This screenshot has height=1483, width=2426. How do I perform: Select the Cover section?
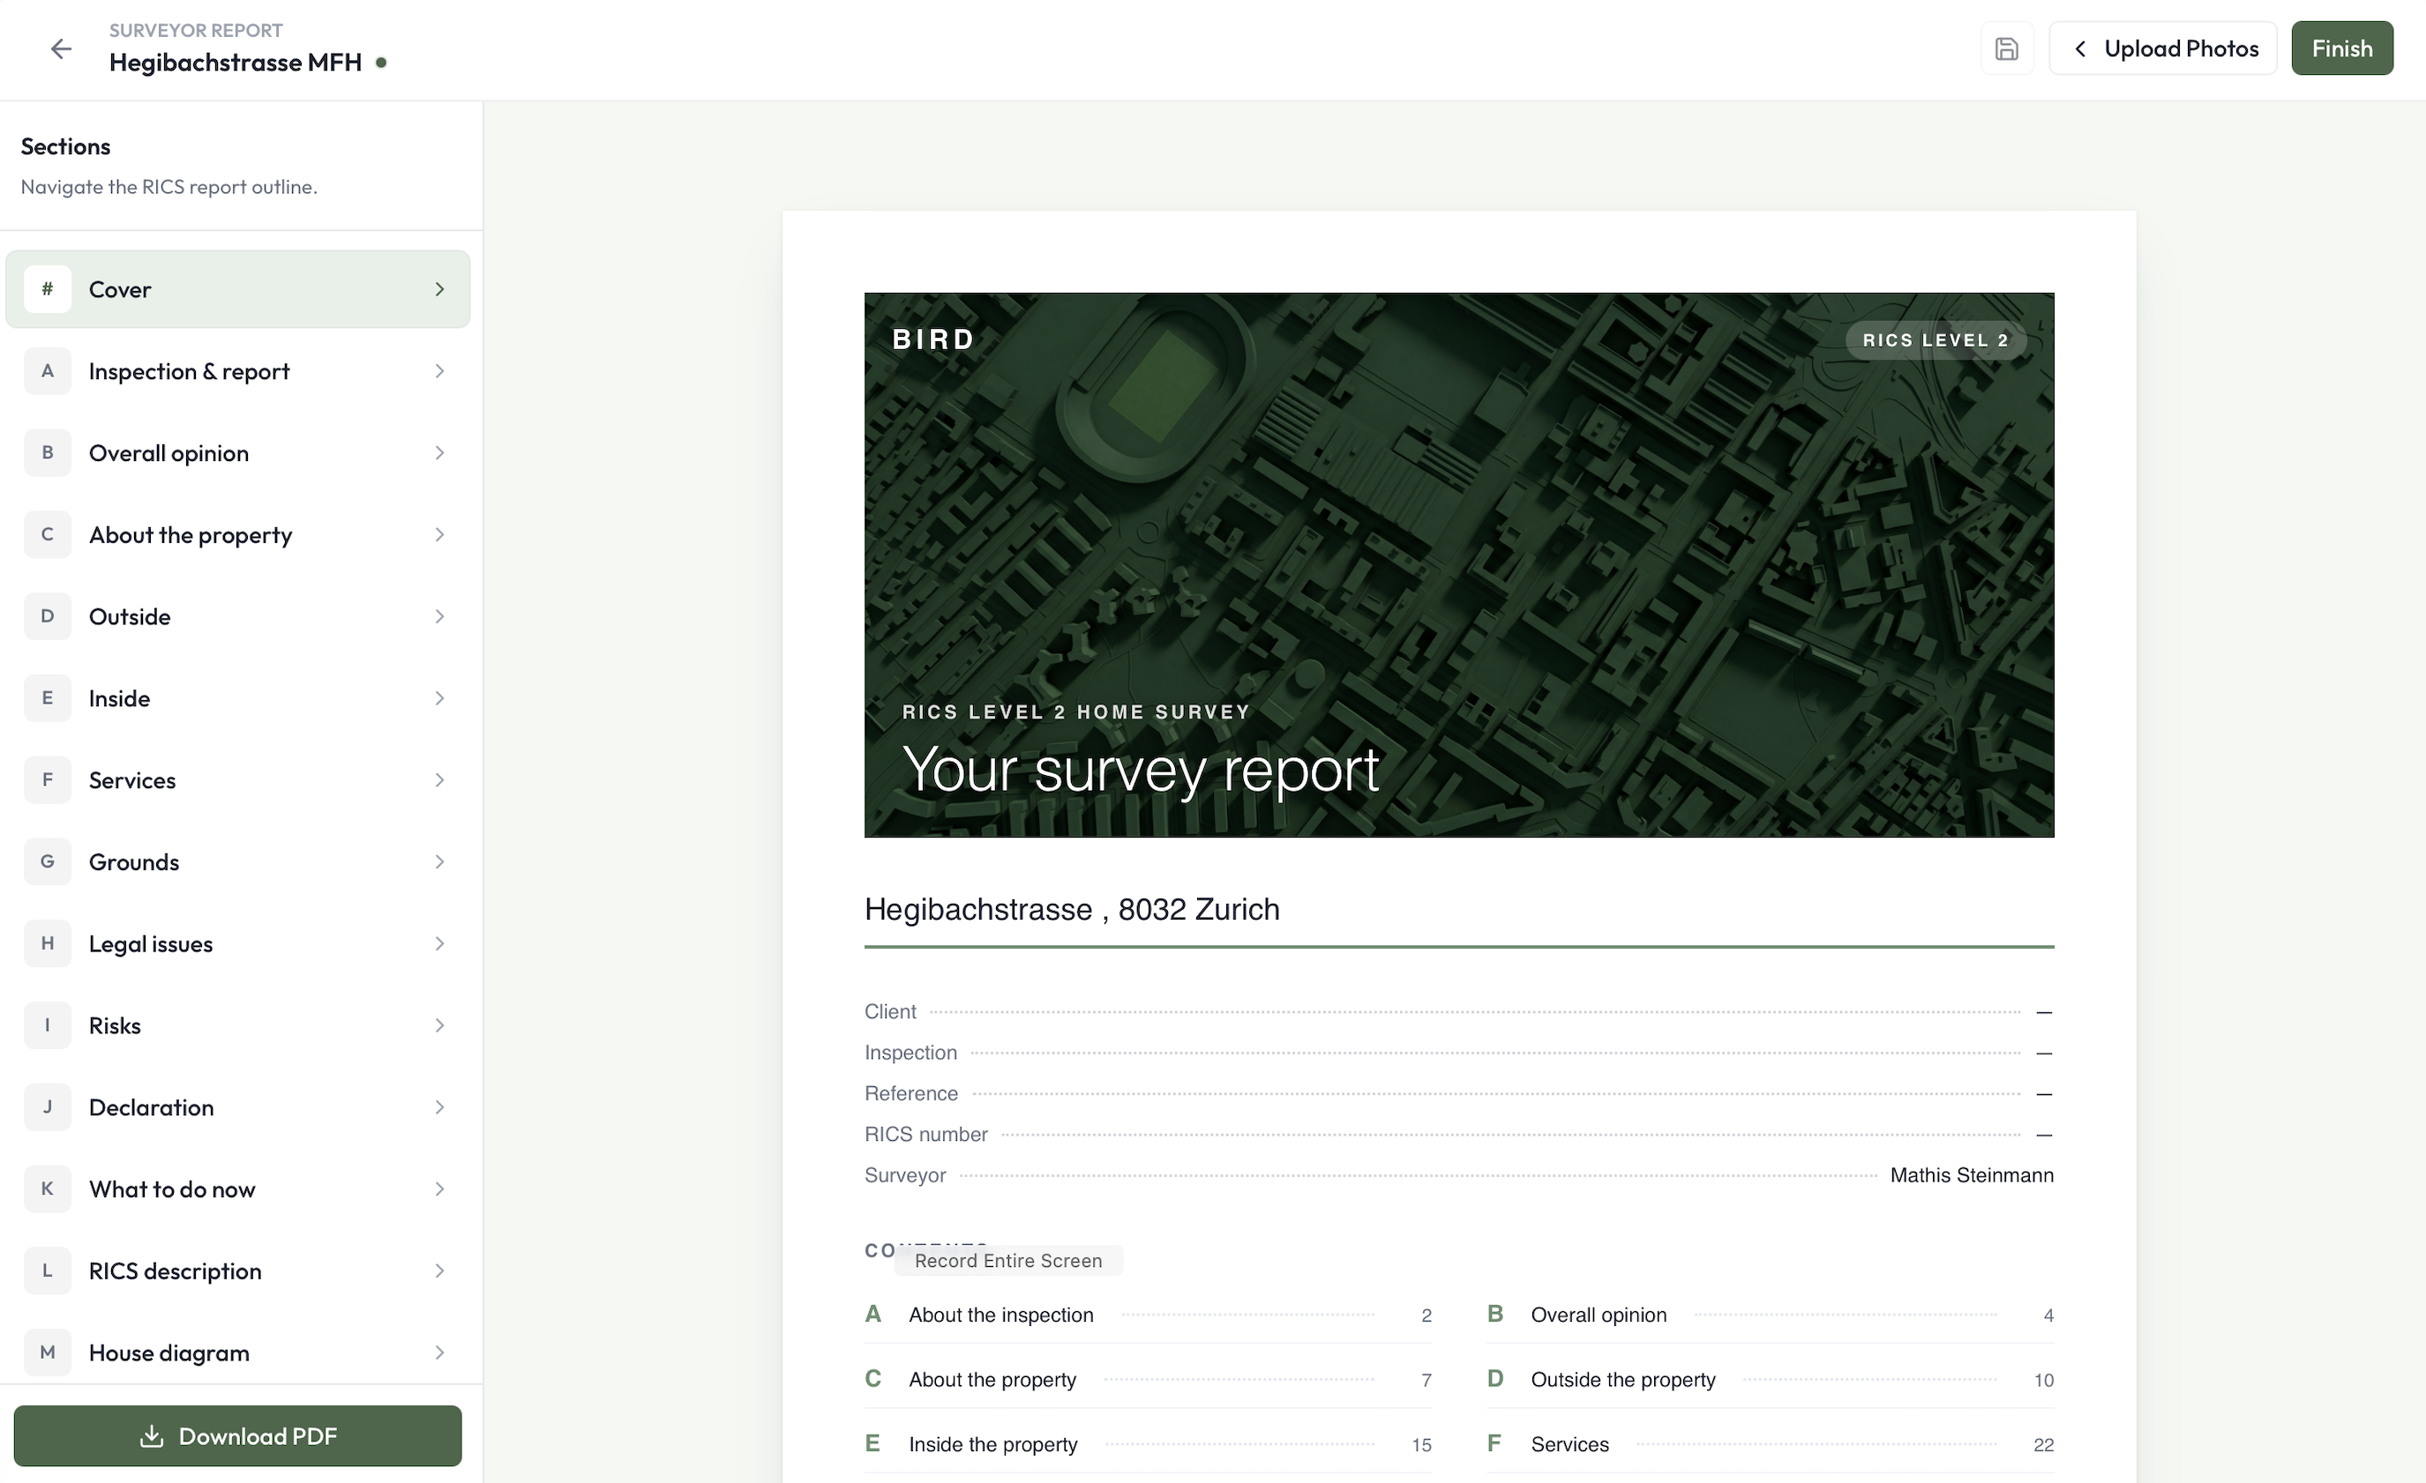pos(237,289)
